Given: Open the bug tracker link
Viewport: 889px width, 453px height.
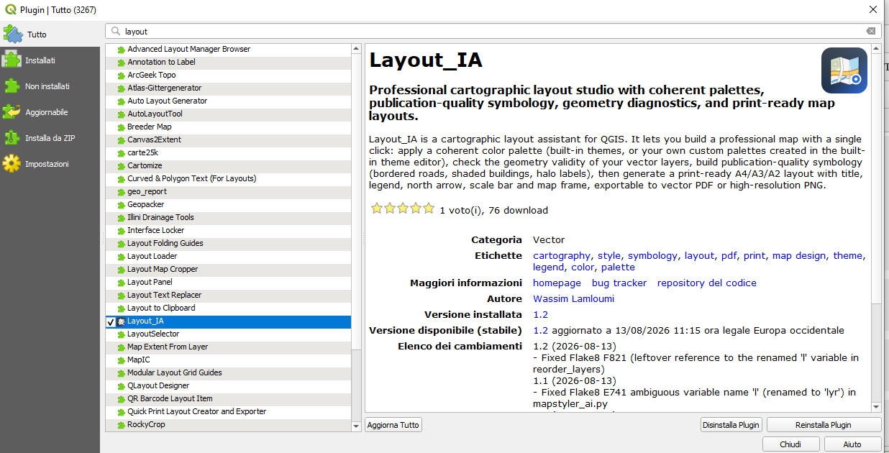Looking at the screenshot, I should pos(619,283).
